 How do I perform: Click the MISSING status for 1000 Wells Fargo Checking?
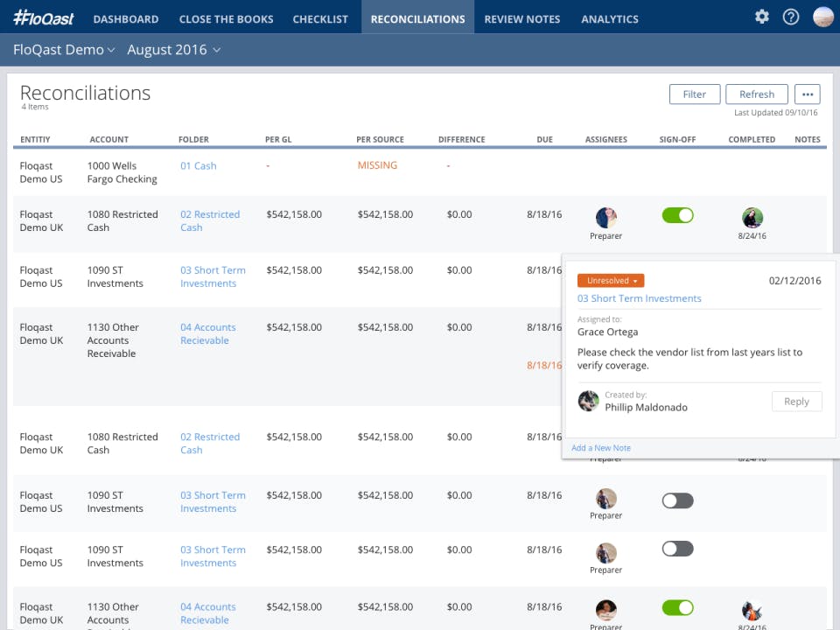(376, 165)
